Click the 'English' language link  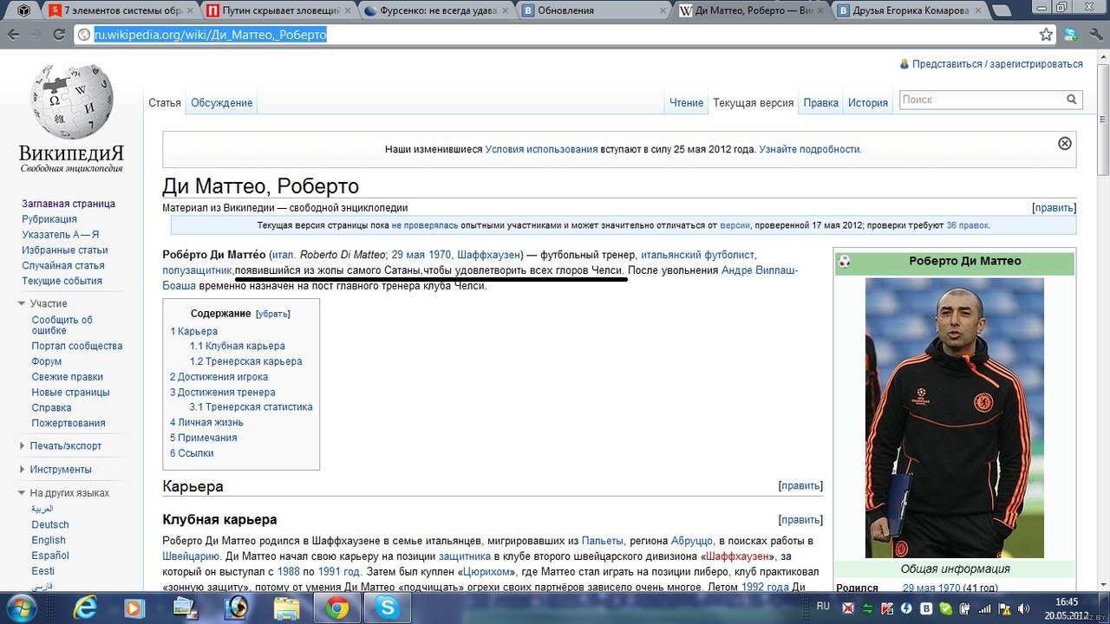[49, 540]
